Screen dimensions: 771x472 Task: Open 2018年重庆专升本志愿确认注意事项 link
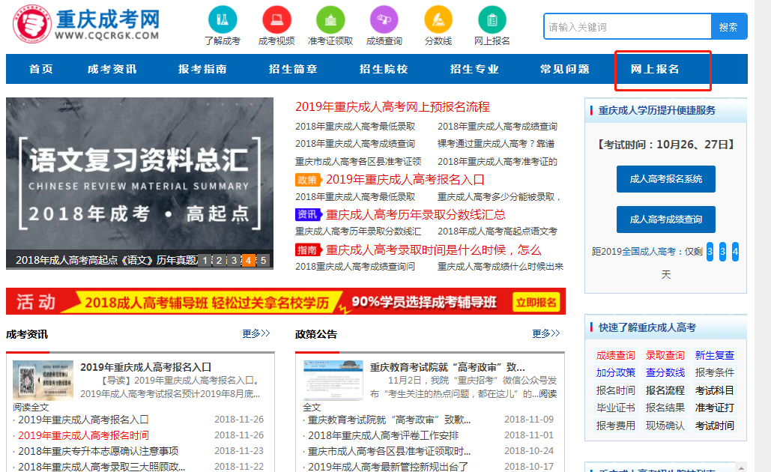[98, 451]
